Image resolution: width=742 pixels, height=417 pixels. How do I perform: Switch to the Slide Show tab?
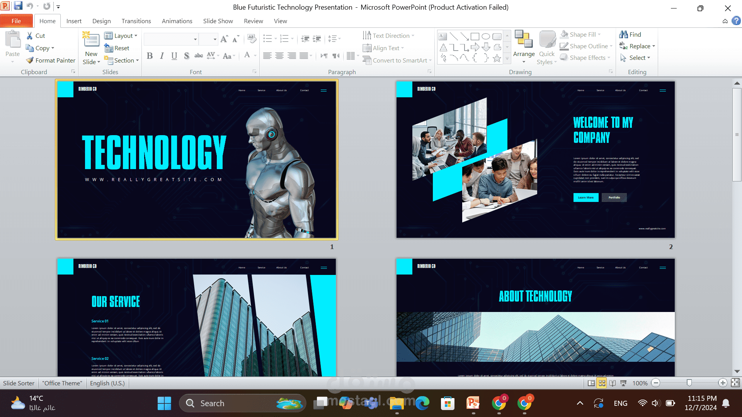(218, 21)
